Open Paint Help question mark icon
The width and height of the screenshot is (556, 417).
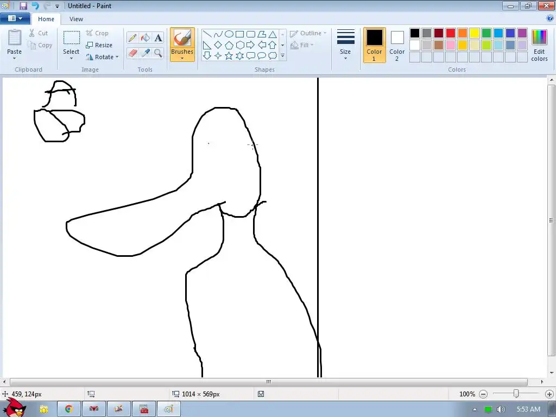(x=551, y=18)
